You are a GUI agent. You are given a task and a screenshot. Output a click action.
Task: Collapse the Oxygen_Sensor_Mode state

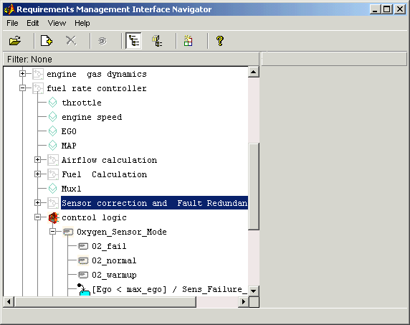pos(53,232)
